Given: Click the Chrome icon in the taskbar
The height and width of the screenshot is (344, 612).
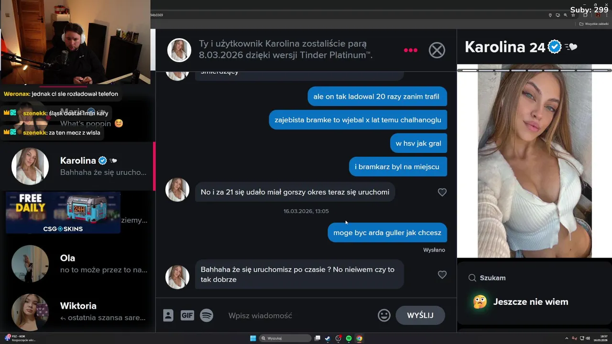Looking at the screenshot, I should (x=359, y=338).
